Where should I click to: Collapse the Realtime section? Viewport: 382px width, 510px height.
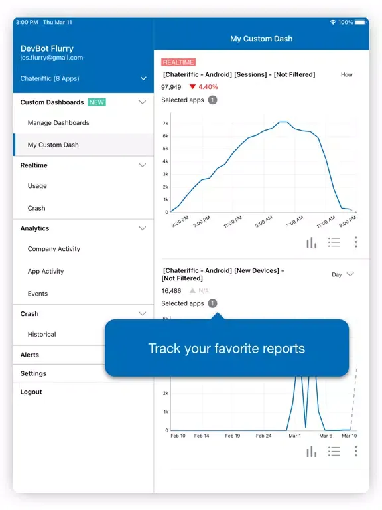pyautogui.click(x=143, y=165)
